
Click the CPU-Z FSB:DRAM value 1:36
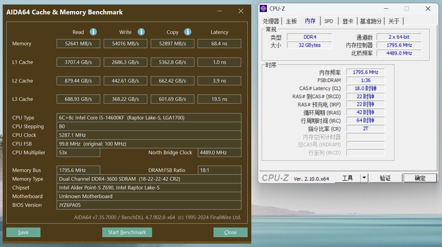[x=366, y=80]
